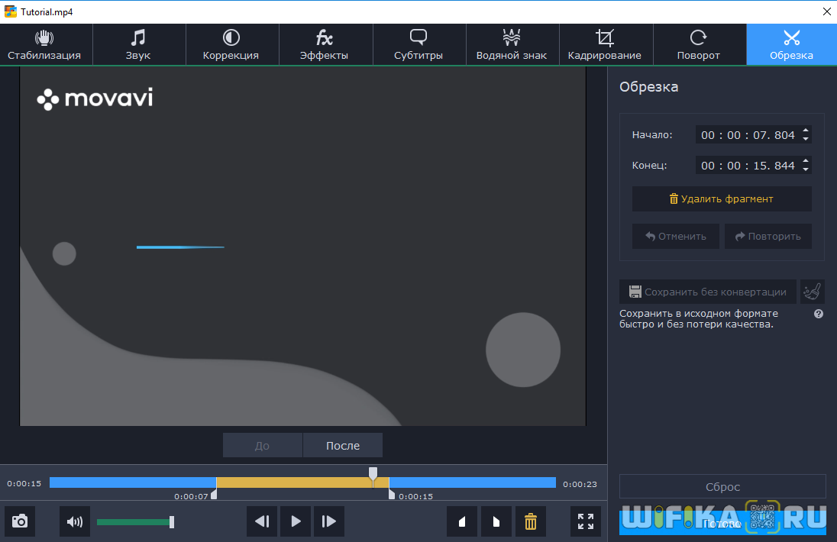Screen dimensions: 837x542
Task: Click the 'Удалить фрагмент' button
Action: point(722,198)
